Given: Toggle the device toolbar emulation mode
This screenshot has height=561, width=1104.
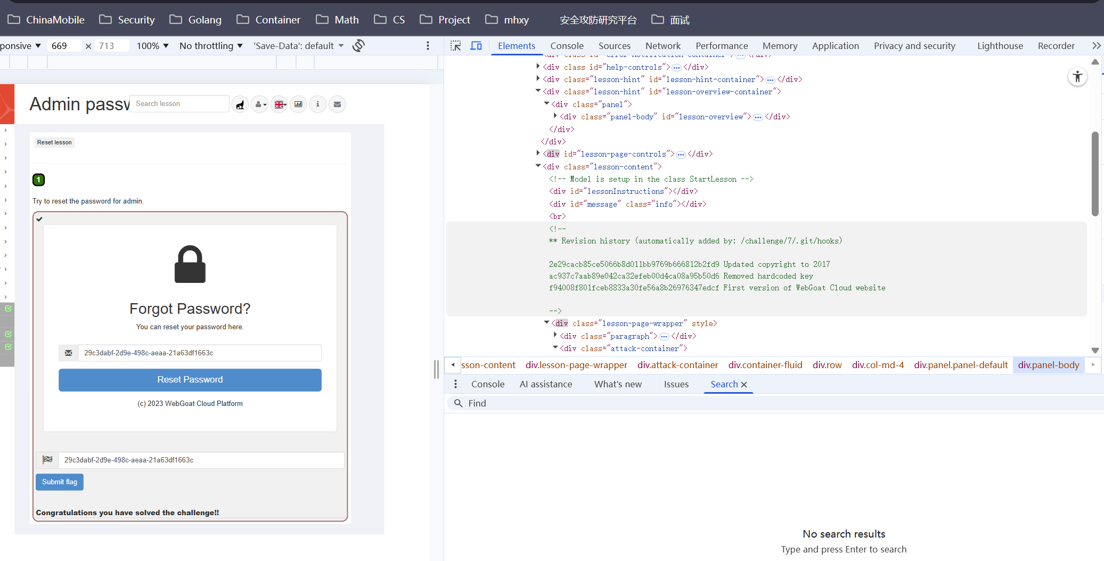Looking at the screenshot, I should [476, 46].
